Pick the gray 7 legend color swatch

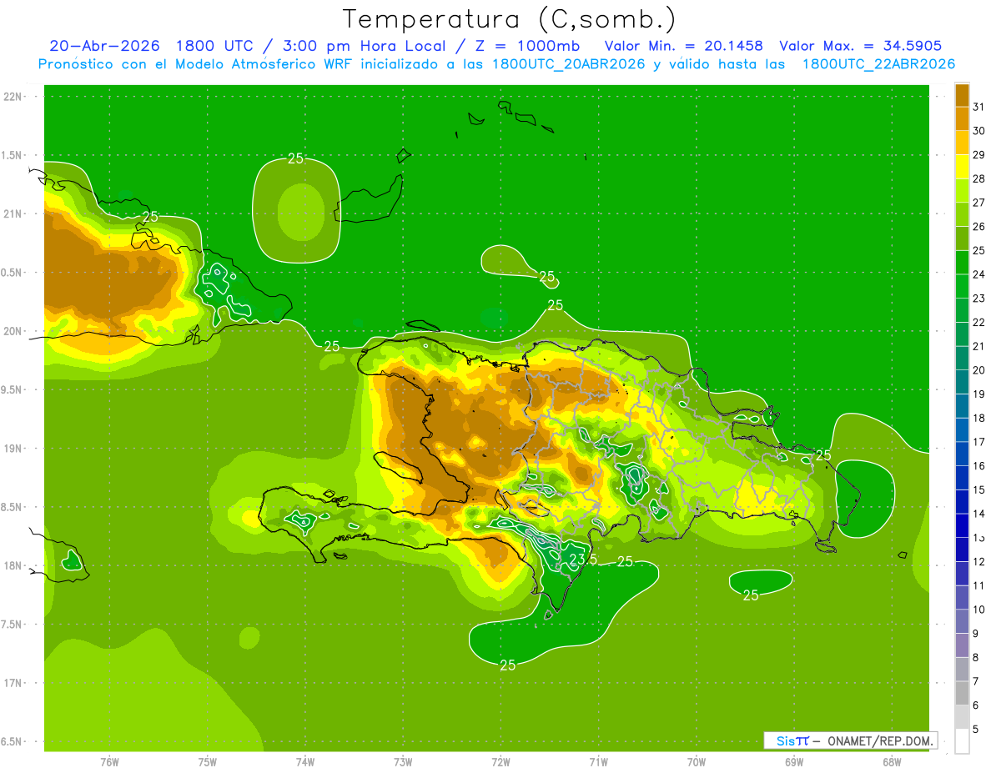[x=962, y=669]
